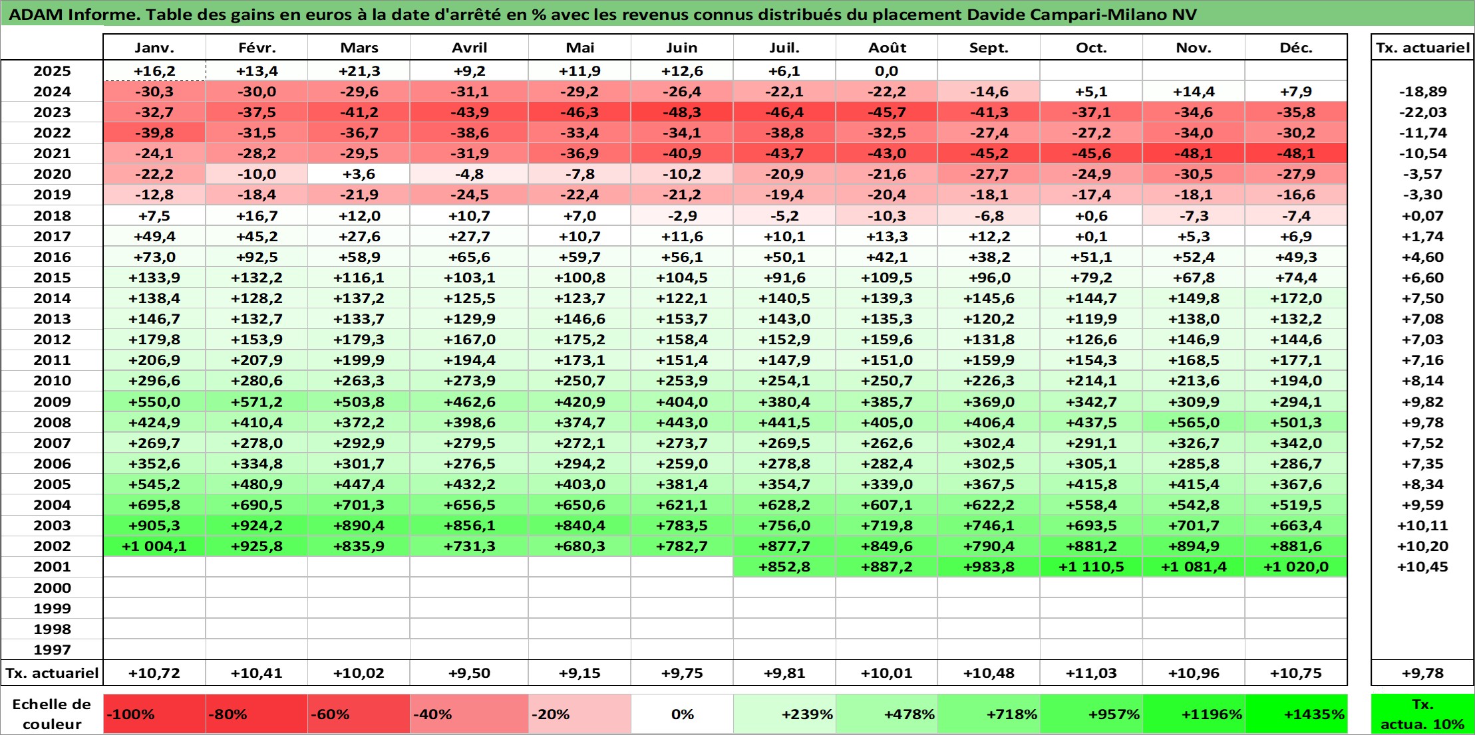Select the -2,9 cell in June 2018
The image size is (1475, 735).
682,216
